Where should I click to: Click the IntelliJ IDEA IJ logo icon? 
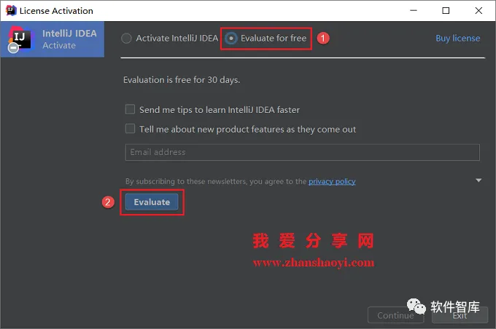pyautogui.click(x=20, y=39)
